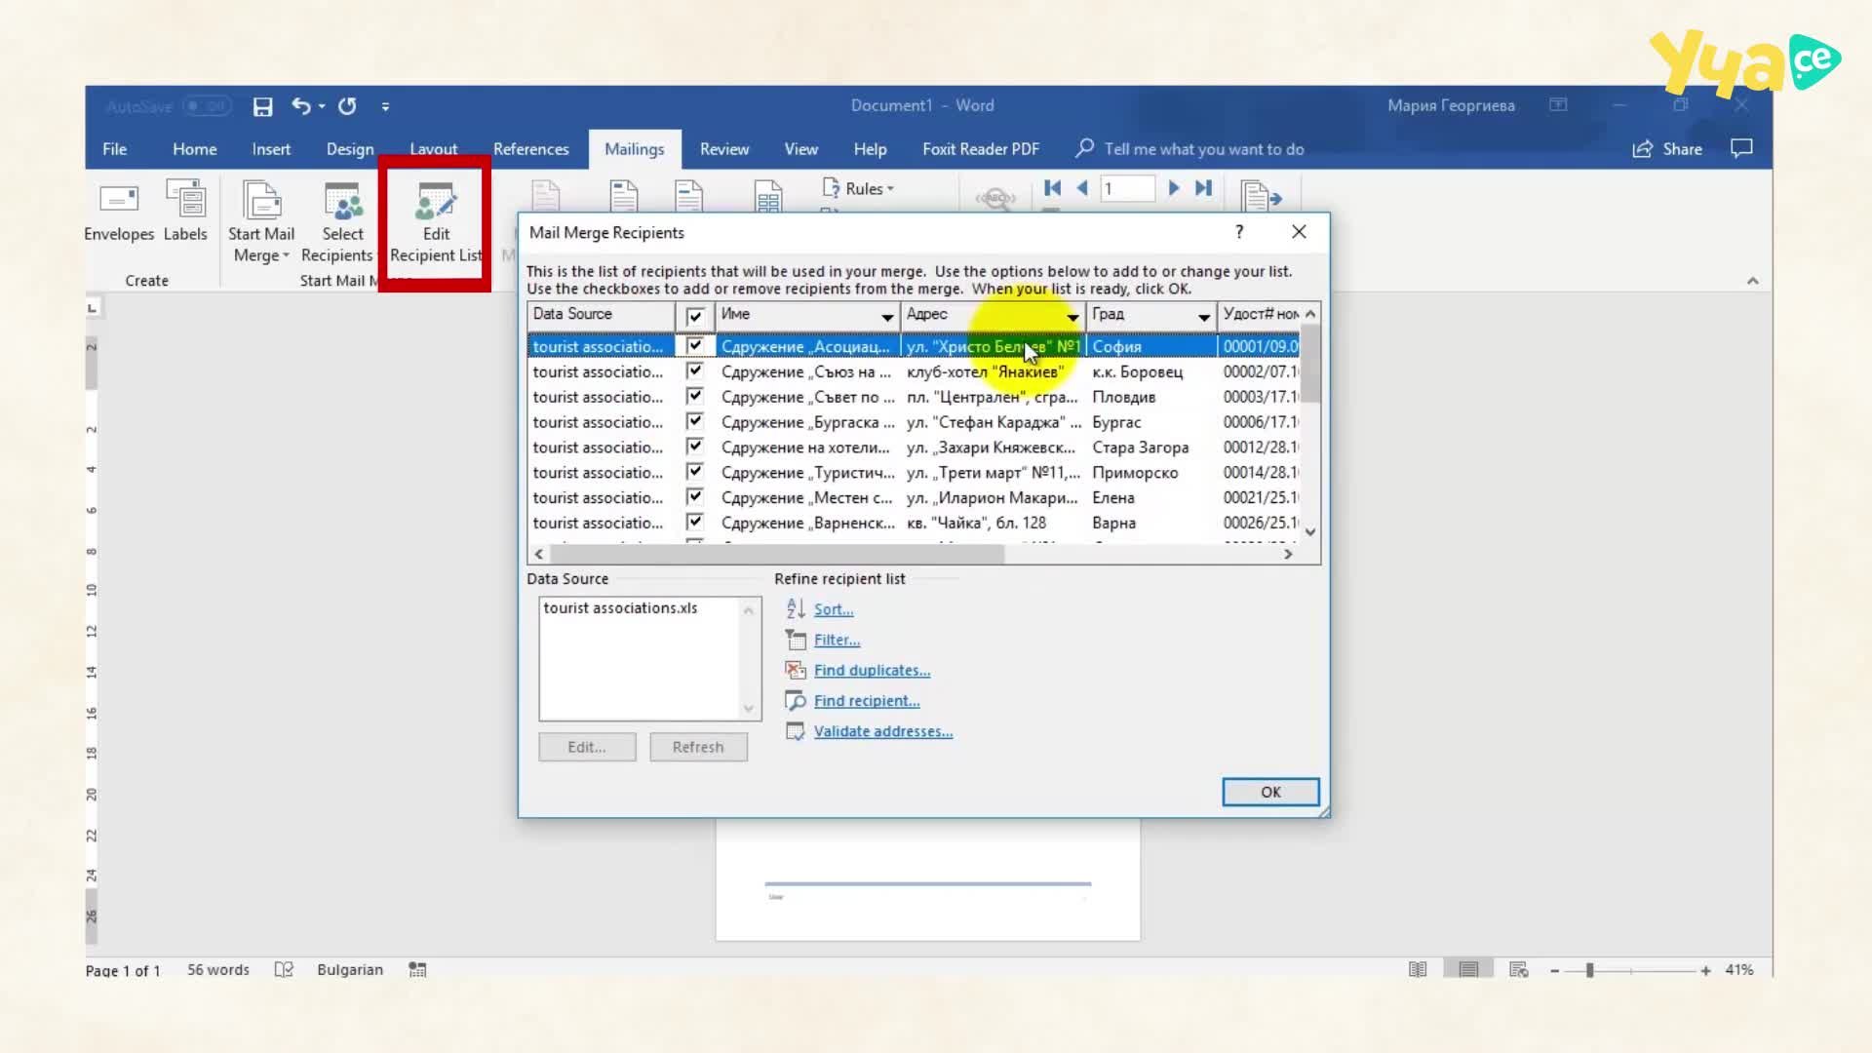Click the Filter... link
The height and width of the screenshot is (1053, 1872).
(x=838, y=640)
